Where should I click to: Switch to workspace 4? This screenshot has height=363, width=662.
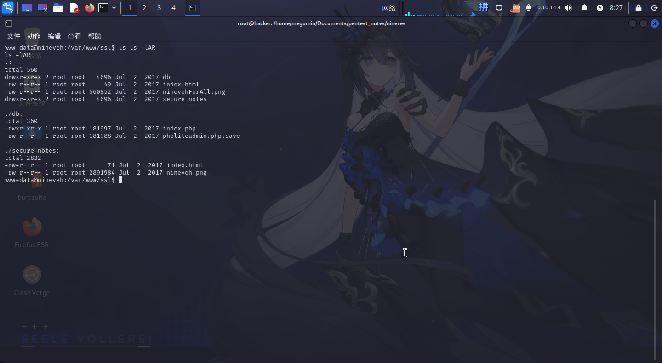click(173, 8)
